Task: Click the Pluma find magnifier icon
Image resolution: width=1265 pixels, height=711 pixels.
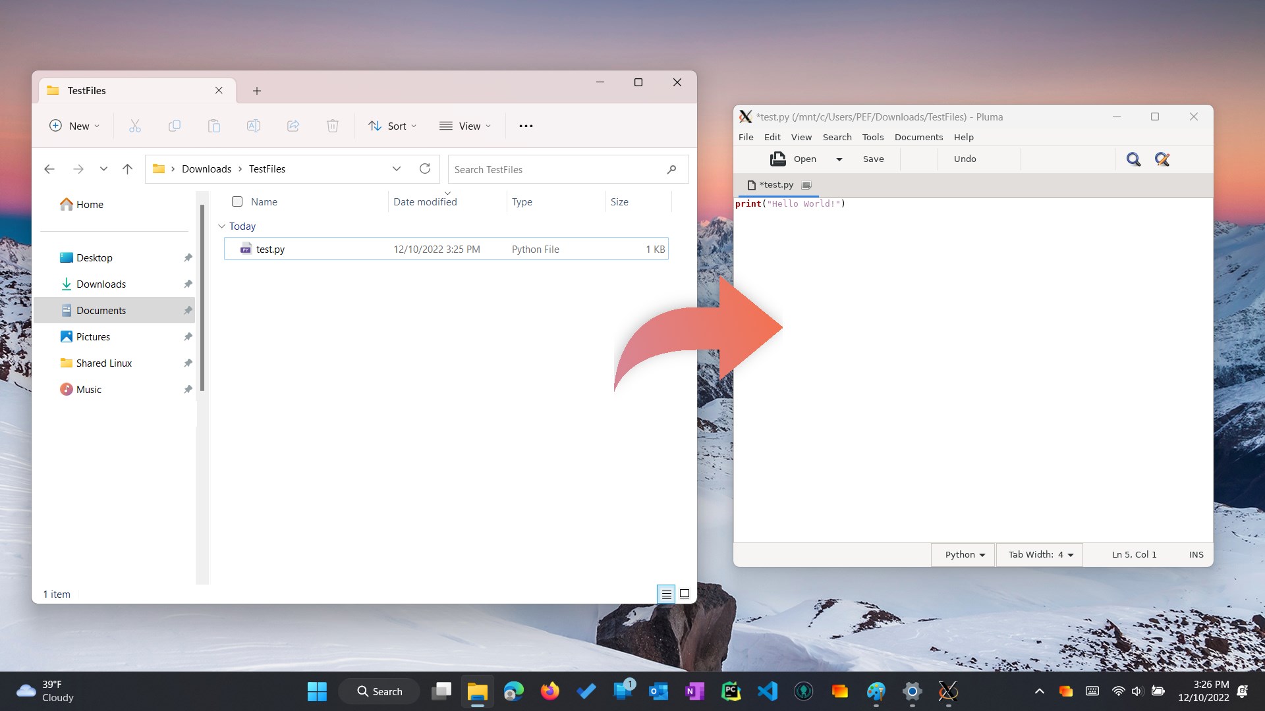Action: pyautogui.click(x=1133, y=159)
